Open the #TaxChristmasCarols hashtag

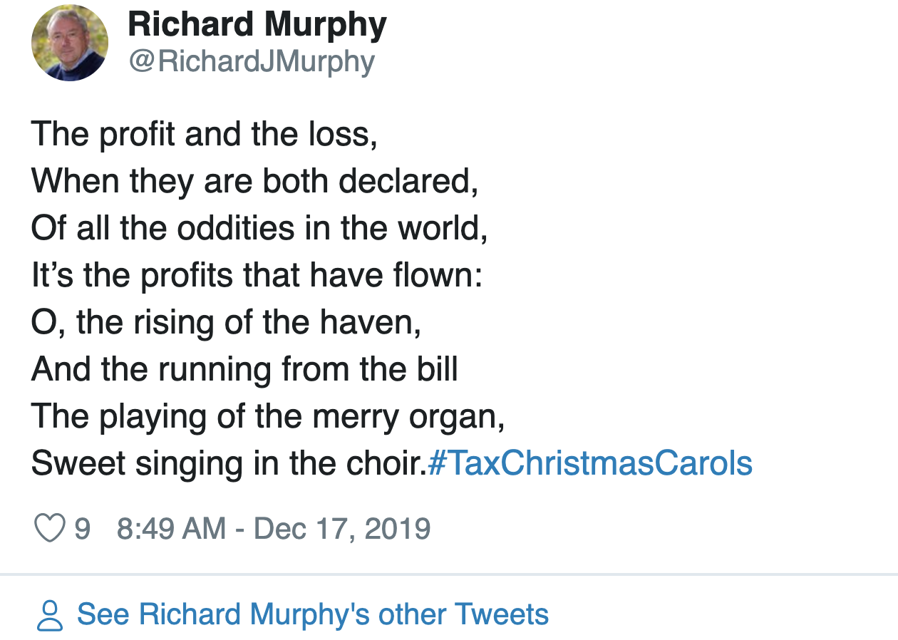pos(589,463)
